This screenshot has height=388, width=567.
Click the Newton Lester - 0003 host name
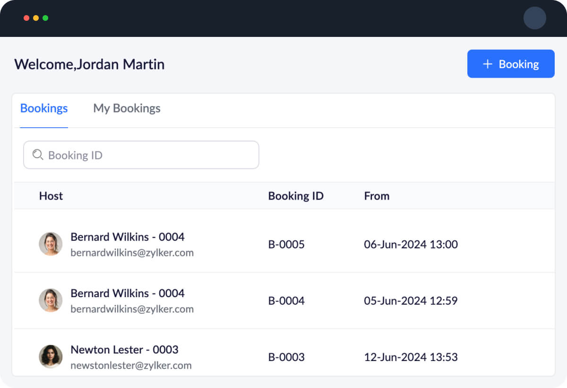(x=124, y=350)
